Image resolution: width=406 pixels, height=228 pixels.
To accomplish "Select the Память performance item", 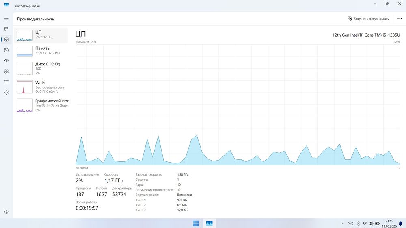I will (41, 51).
